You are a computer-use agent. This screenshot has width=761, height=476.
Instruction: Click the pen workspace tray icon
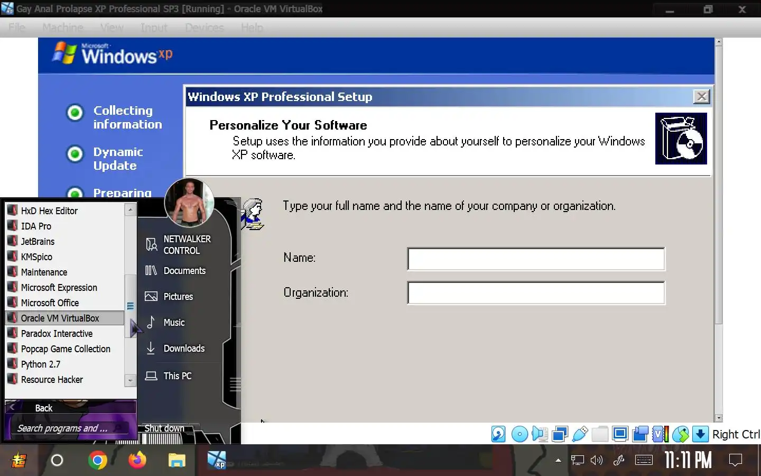(619, 460)
